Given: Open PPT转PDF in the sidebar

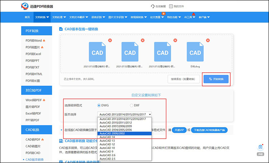Looking at the screenshot, I should [32, 120].
